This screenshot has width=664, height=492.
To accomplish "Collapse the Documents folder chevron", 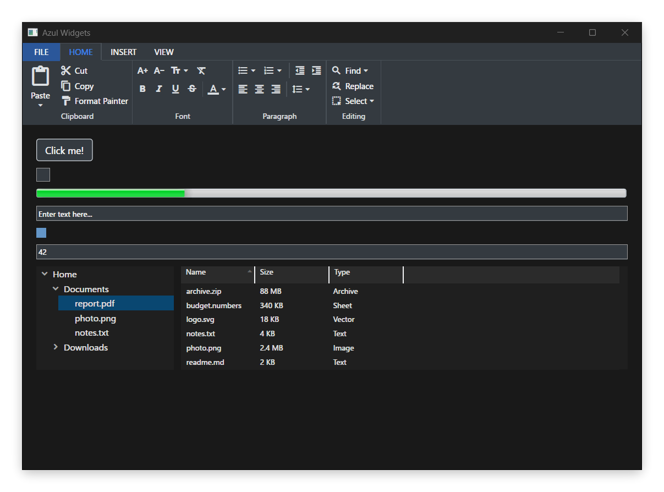I will 56,288.
